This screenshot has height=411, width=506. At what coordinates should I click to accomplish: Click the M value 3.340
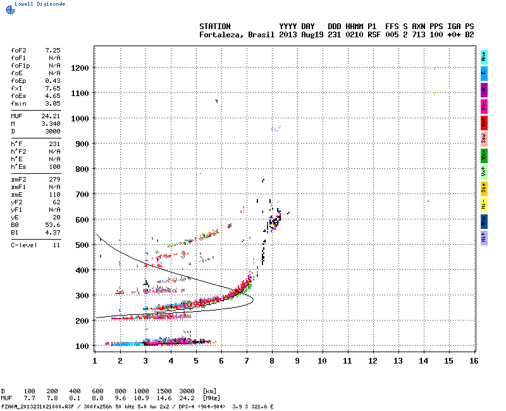(x=51, y=123)
